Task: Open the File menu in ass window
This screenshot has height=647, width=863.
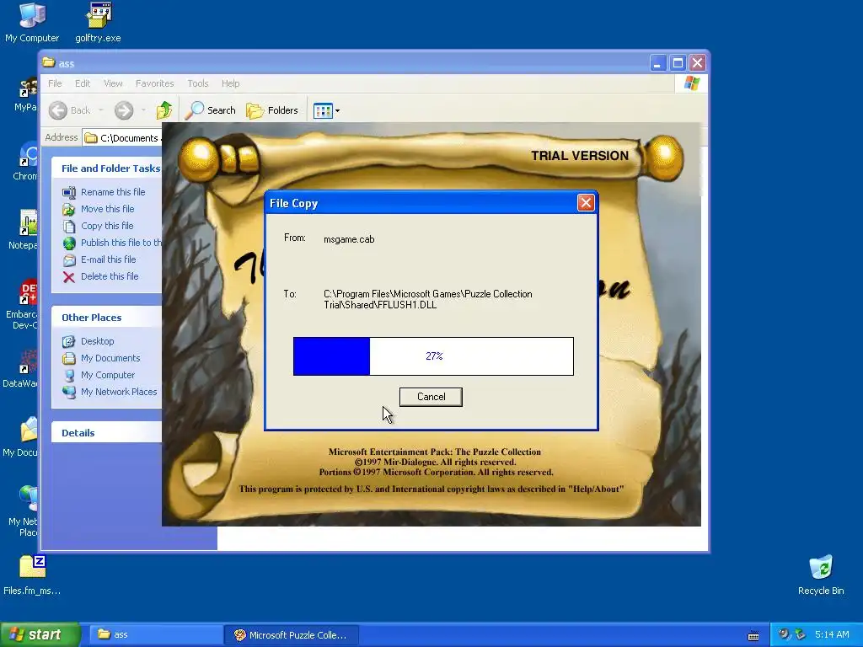Action: tap(55, 83)
